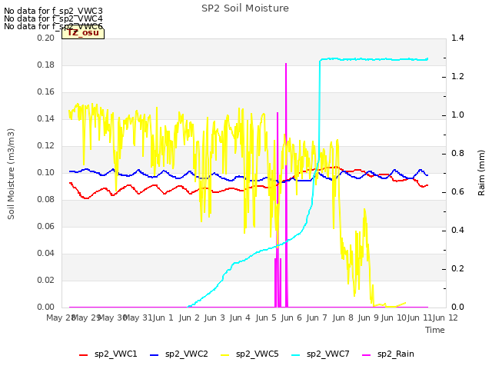Select the sp2_Rain legend label

[x=396, y=354]
